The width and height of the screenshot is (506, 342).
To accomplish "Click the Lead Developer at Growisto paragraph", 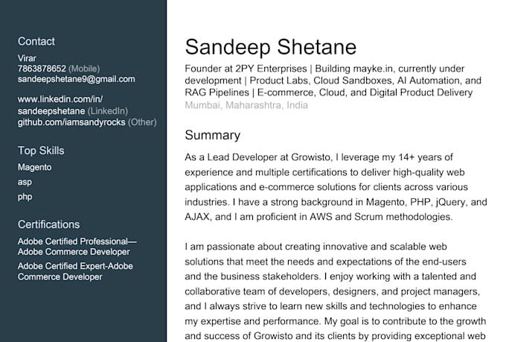I will click(x=336, y=187).
